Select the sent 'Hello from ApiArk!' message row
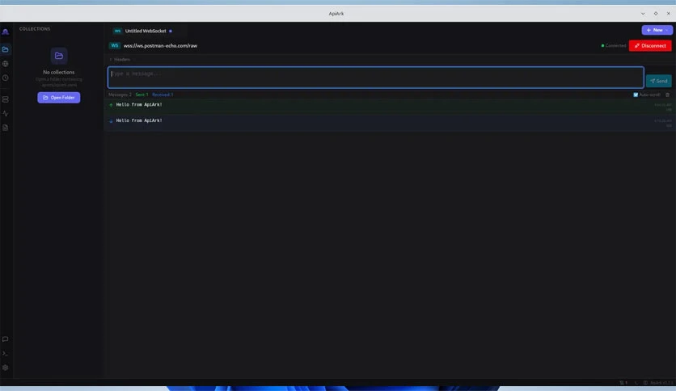 click(x=390, y=107)
